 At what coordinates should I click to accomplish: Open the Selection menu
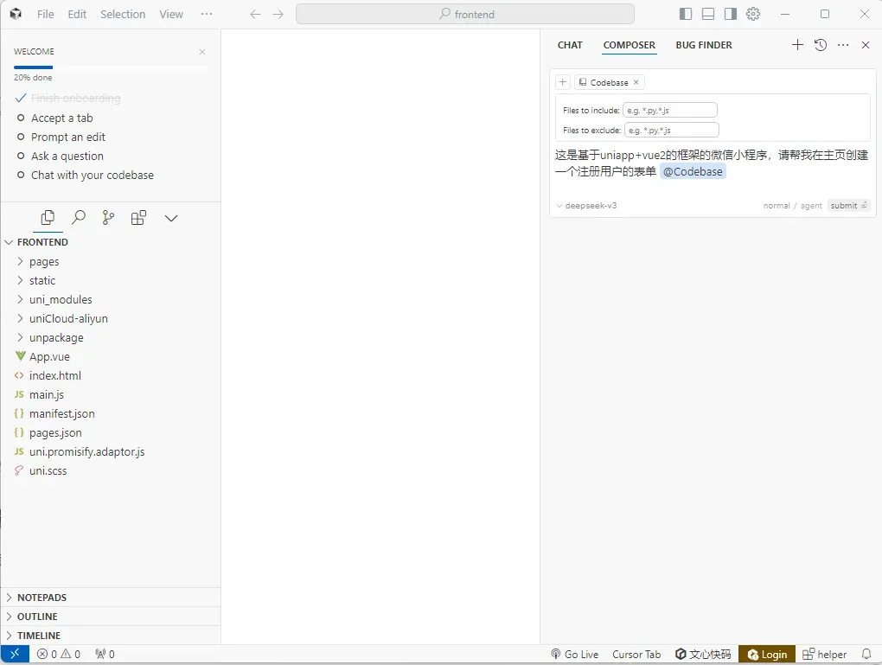[123, 14]
